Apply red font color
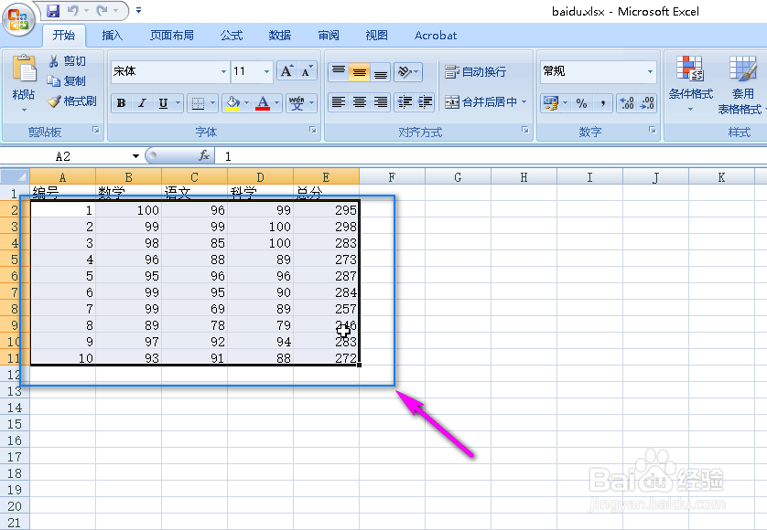The width and height of the screenshot is (767, 530). 263,103
